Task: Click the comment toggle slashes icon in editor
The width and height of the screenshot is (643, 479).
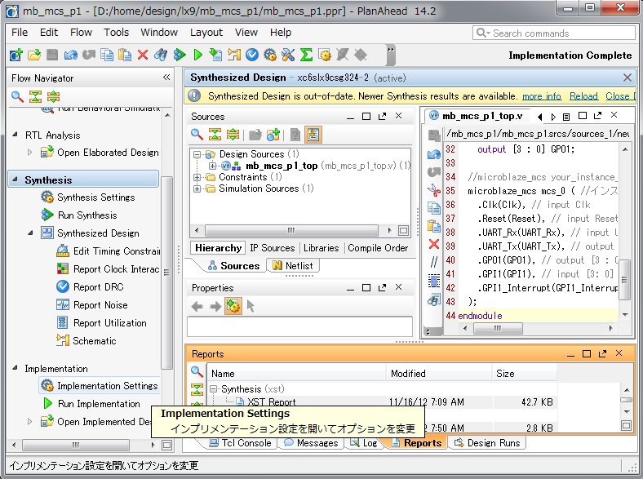Action: [434, 262]
